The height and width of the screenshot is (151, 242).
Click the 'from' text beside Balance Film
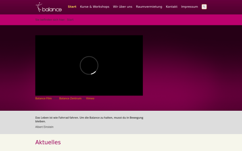55,98
